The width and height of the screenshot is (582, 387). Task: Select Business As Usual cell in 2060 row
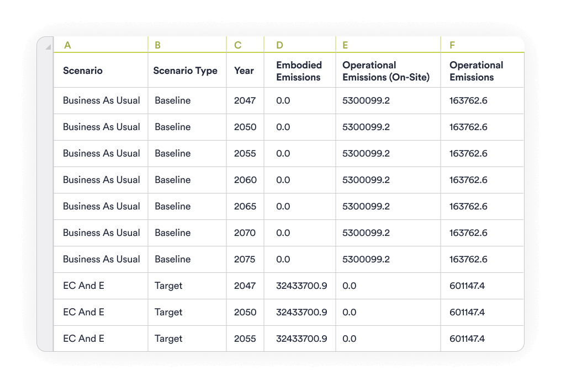tap(101, 180)
